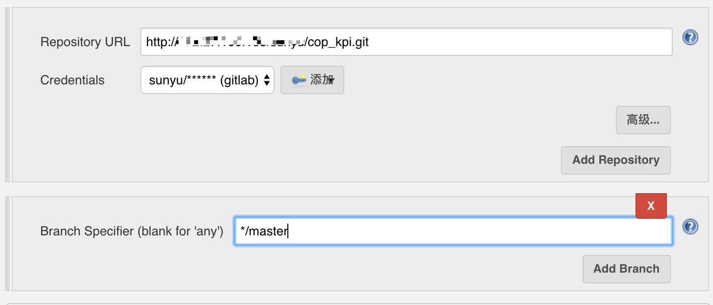The width and height of the screenshot is (713, 305).
Task: Click the Branch Specifier (blank for 'any') label
Action: click(132, 231)
